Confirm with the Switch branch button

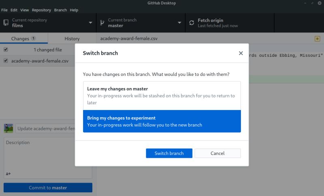coord(169,153)
